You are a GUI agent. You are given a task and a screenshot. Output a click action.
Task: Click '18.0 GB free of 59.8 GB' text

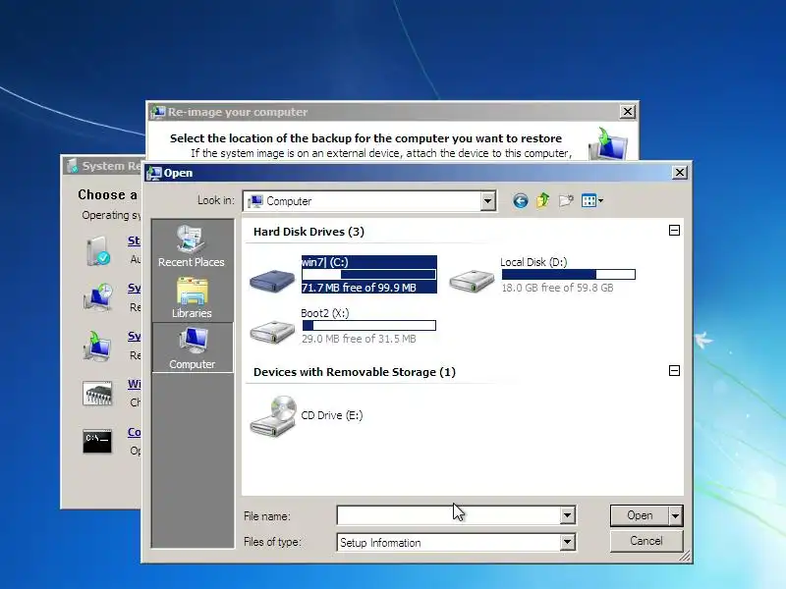557,288
